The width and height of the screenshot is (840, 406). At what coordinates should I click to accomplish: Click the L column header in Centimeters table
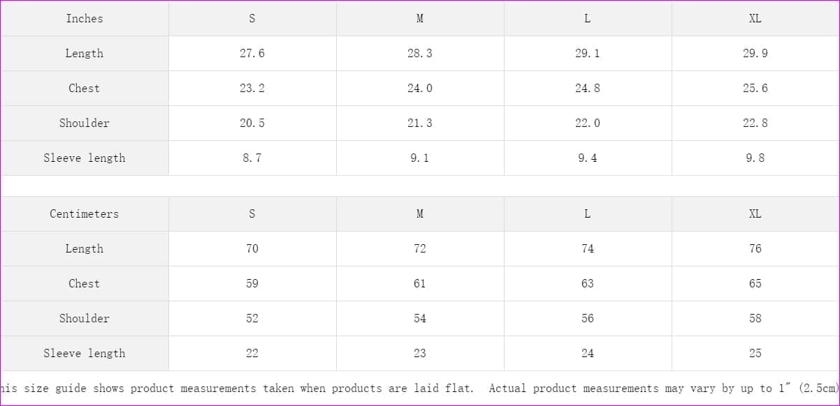click(588, 214)
